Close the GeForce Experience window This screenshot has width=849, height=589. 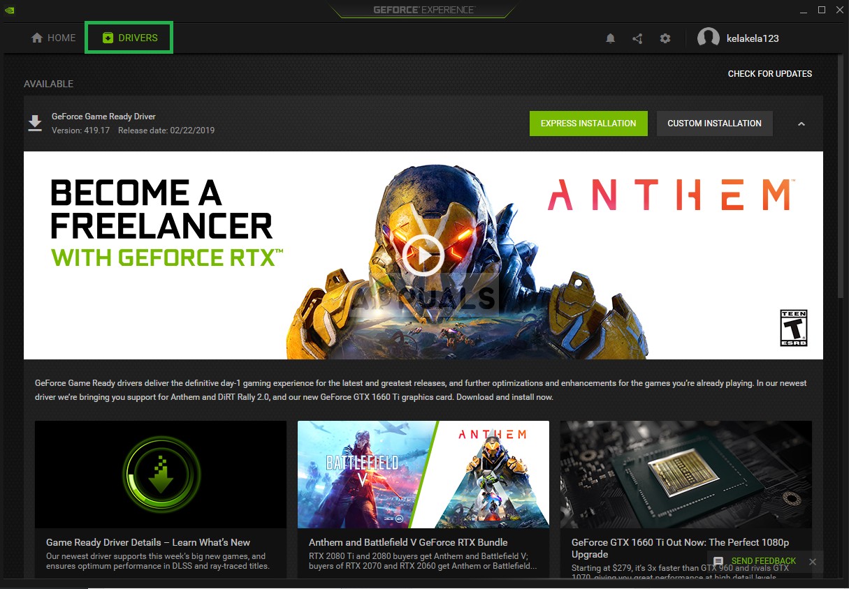point(839,10)
